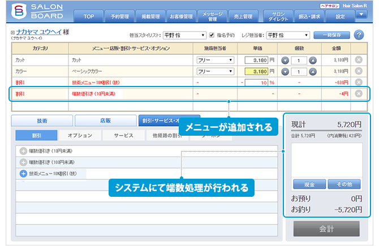
Task: Delete the ベーシックカラー row using X icon
Action: 358,72
